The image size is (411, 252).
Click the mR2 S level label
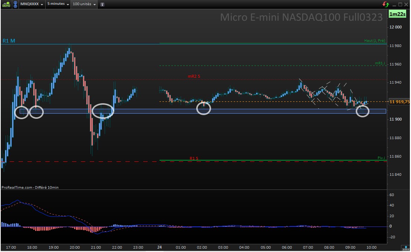194,76
